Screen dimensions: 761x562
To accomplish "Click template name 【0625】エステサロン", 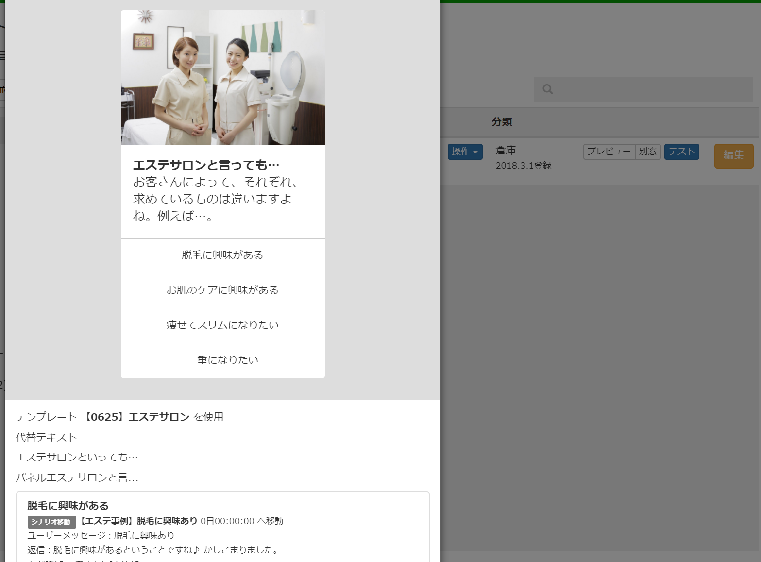I will coord(136,417).
